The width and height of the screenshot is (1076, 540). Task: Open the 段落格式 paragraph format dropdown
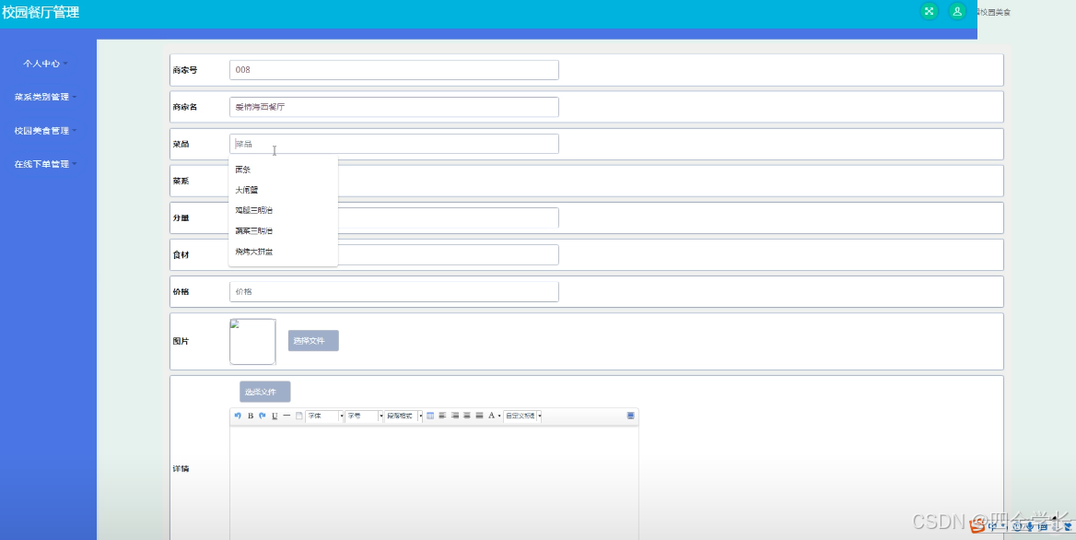point(403,416)
